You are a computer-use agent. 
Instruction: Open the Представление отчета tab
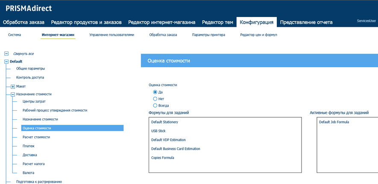[306, 23]
